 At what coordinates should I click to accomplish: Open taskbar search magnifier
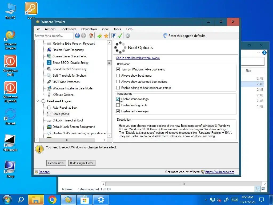(21, 200)
